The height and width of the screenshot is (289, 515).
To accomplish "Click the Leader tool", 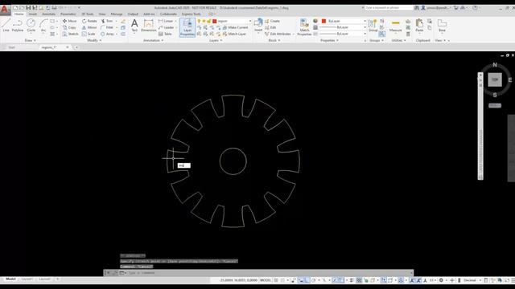I will (x=167, y=27).
